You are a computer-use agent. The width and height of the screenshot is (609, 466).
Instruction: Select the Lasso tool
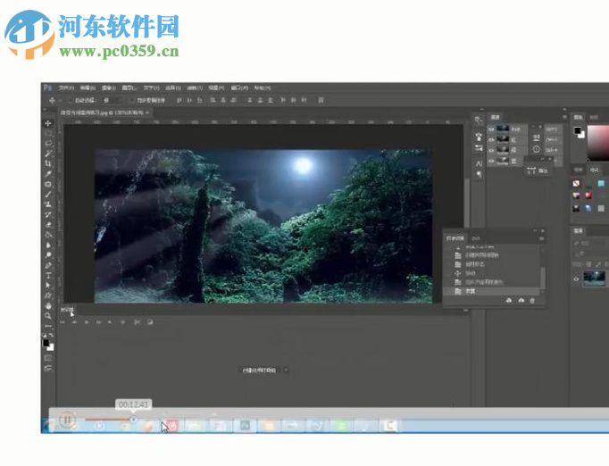click(48, 144)
